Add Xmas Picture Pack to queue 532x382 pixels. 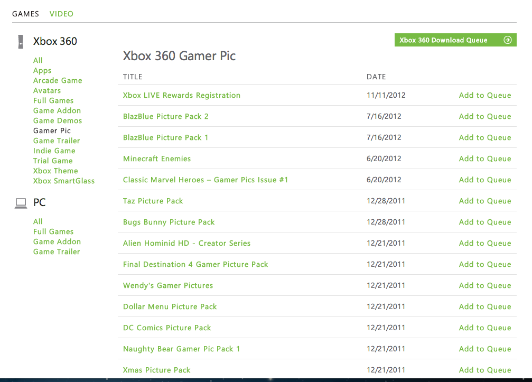point(485,370)
